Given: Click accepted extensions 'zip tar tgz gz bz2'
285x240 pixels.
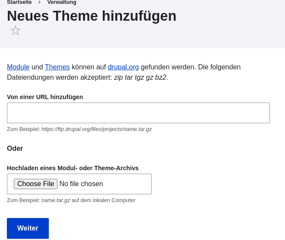Looking at the screenshot, I should pyautogui.click(x=140, y=78).
